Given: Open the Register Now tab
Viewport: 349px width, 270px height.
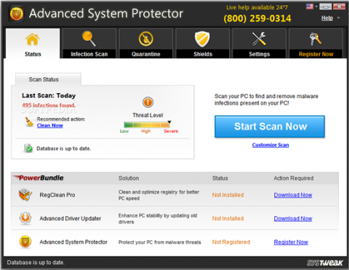Looking at the screenshot, I should [316, 44].
